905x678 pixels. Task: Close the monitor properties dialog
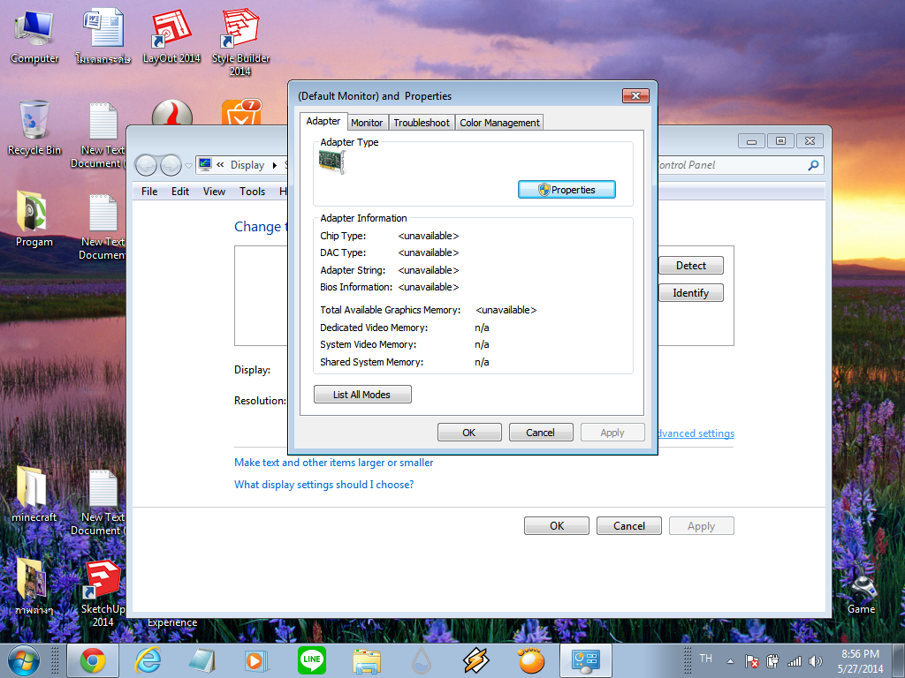635,95
